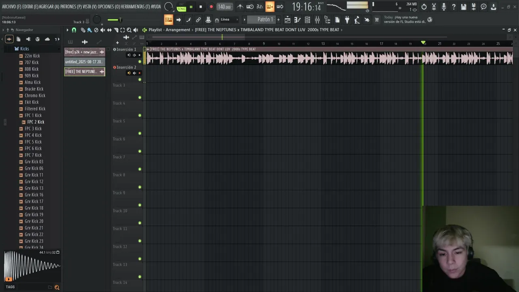519x292 pixels.
Task: Click the undo history circular arrow icon
Action: coord(424,7)
